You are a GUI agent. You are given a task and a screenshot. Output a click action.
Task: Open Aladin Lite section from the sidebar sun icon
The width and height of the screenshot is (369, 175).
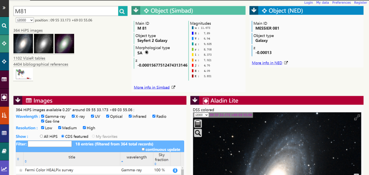(x=4, y=97)
